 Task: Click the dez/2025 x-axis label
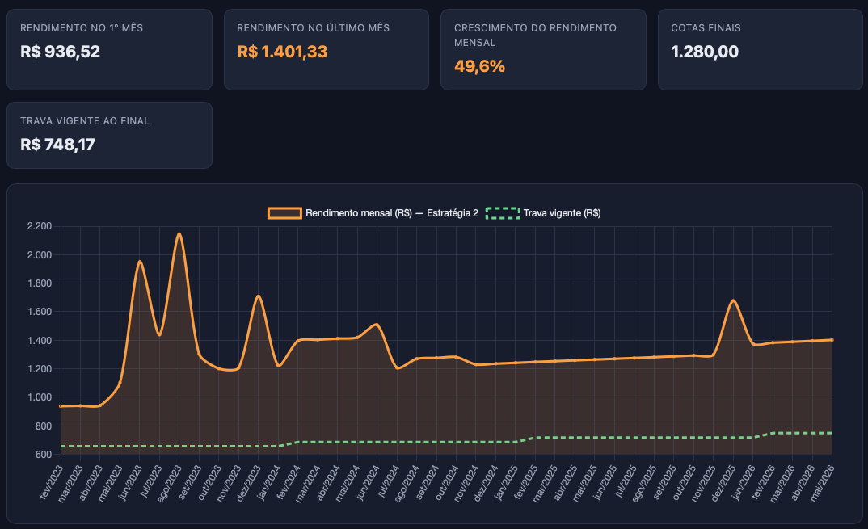coord(723,483)
